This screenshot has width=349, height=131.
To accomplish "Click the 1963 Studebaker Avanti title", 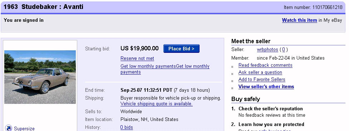I will pos(43,7).
